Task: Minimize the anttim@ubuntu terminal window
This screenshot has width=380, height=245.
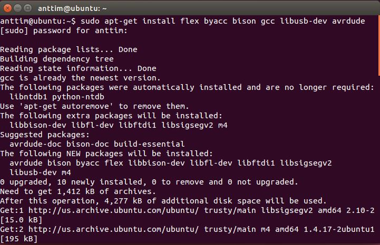Action: click(18, 8)
